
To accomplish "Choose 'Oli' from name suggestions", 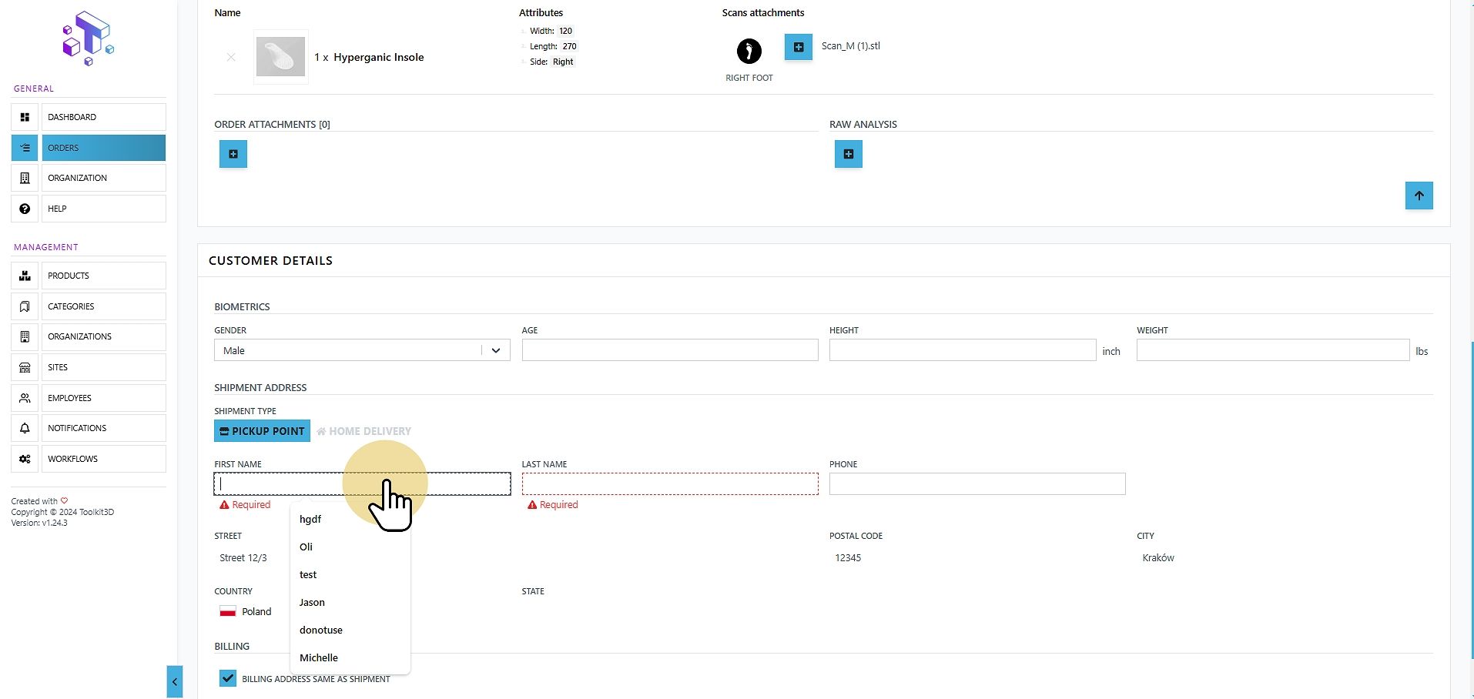I will (x=350, y=547).
